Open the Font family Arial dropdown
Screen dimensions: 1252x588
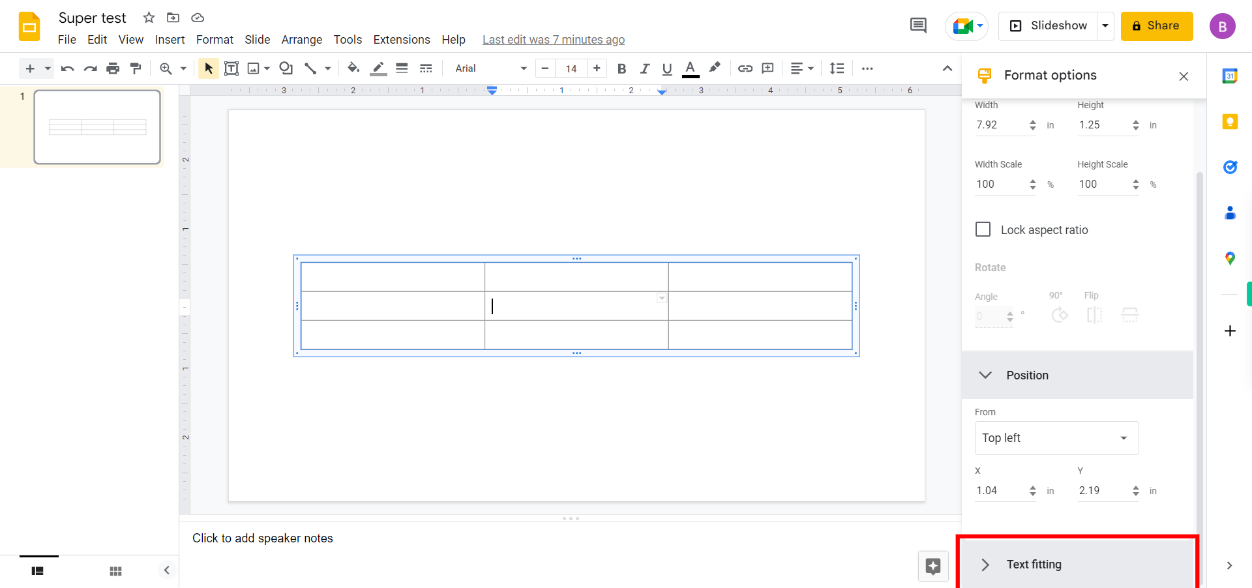coord(490,68)
